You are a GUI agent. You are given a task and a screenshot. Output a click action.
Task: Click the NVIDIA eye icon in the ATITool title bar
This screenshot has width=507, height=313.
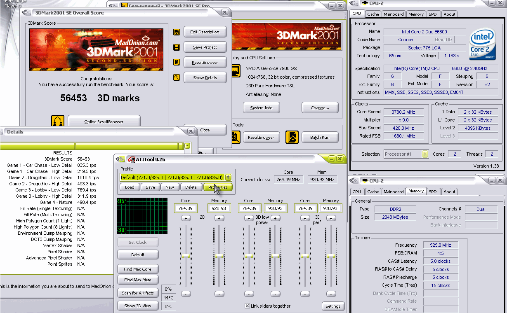point(120,159)
